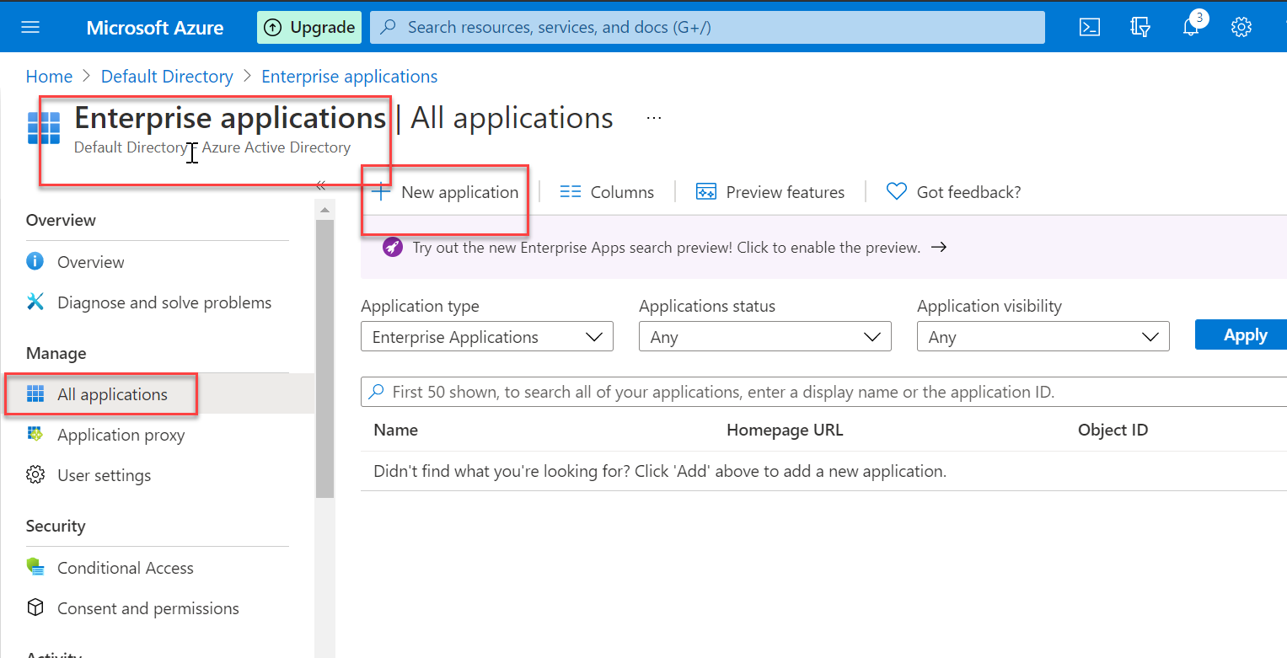Open the Application type dropdown
This screenshot has height=658, width=1287.
click(x=486, y=336)
